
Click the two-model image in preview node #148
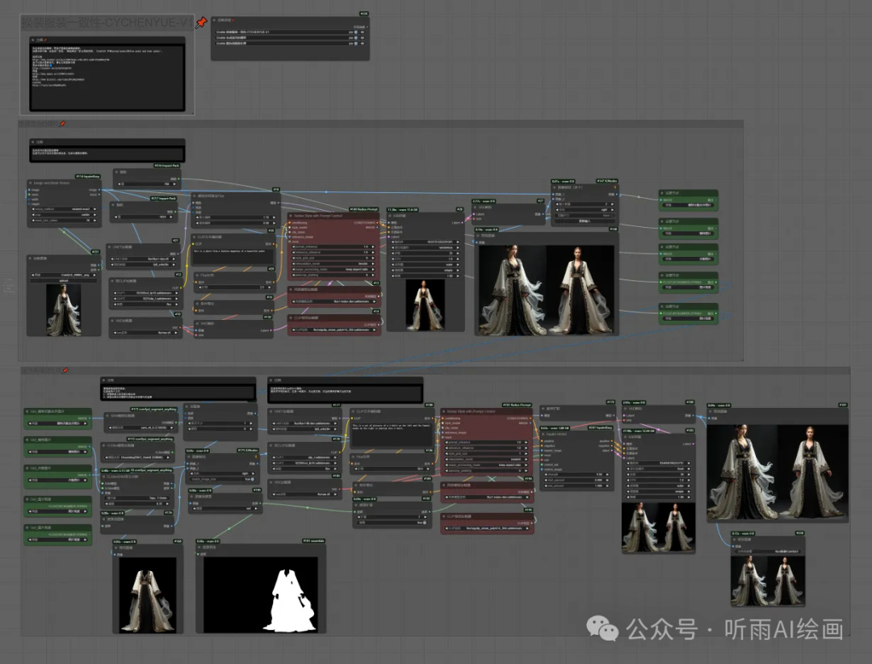pyautogui.click(x=546, y=289)
